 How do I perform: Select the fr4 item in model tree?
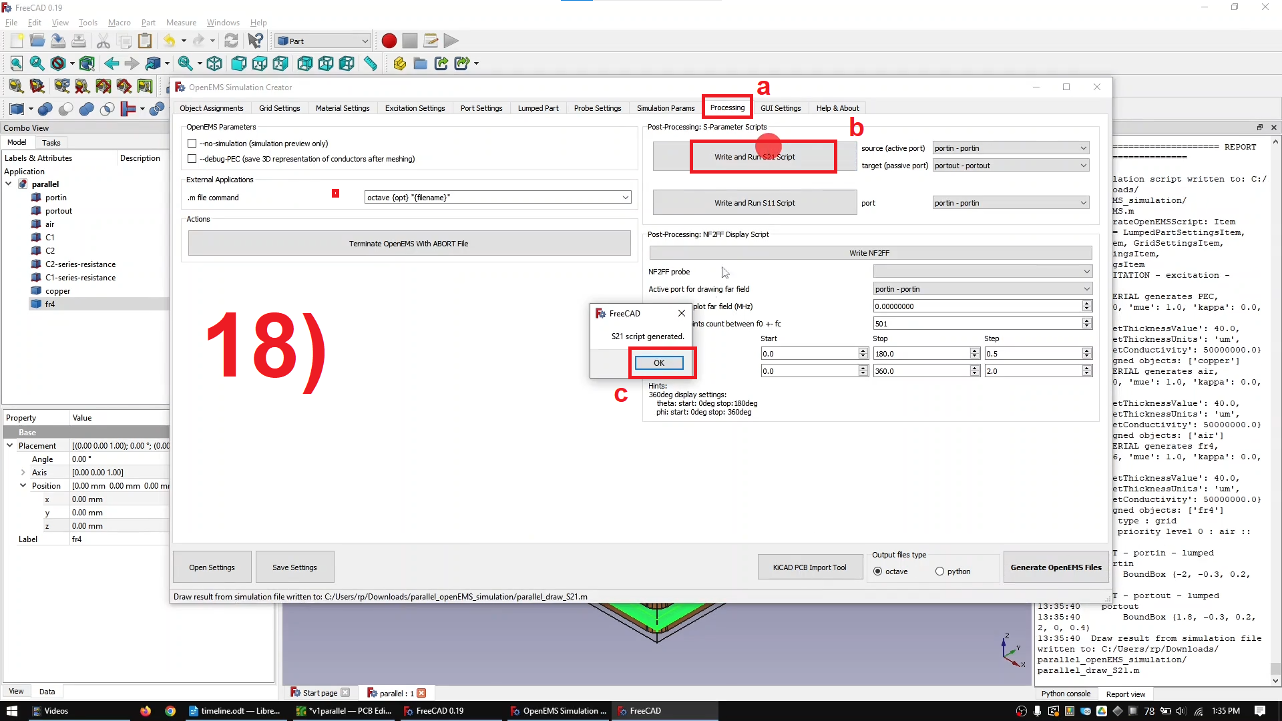coord(50,304)
